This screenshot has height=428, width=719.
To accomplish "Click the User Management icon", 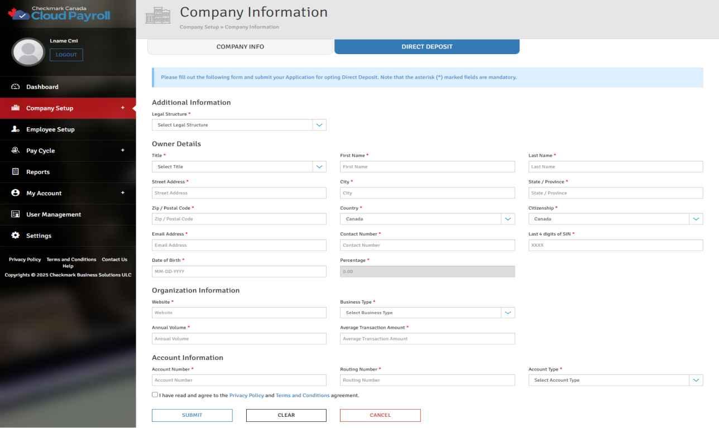I will click(16, 214).
